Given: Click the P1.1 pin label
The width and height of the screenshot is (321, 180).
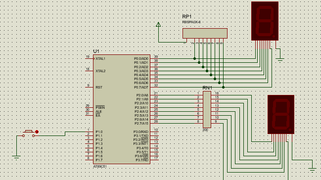Looking at the screenshot, I should tap(99, 136).
